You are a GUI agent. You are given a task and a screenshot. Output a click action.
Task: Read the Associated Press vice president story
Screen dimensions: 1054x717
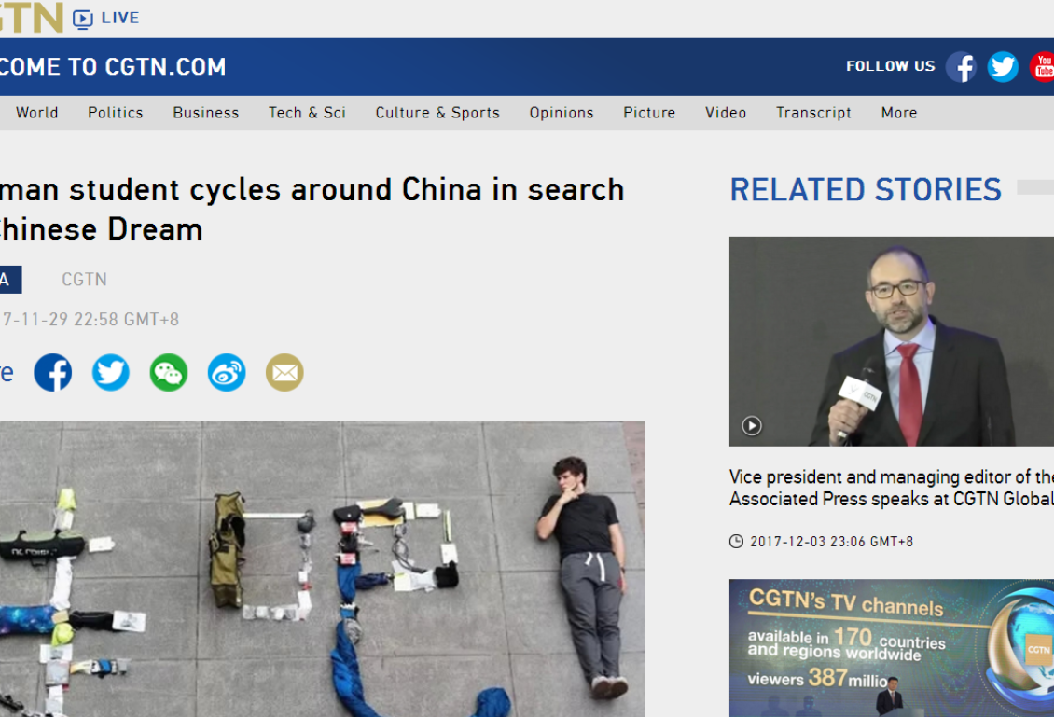point(892,488)
